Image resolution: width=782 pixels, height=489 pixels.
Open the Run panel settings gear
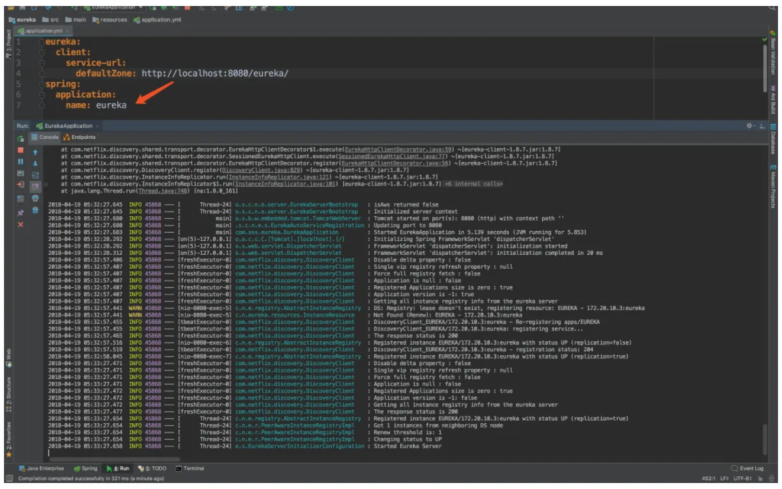750,126
